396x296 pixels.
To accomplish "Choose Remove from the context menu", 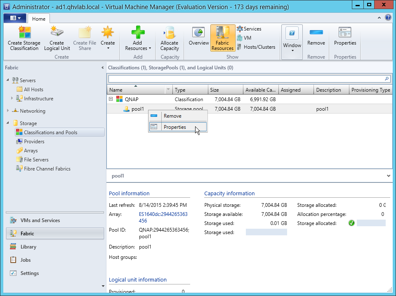I will click(178, 116).
